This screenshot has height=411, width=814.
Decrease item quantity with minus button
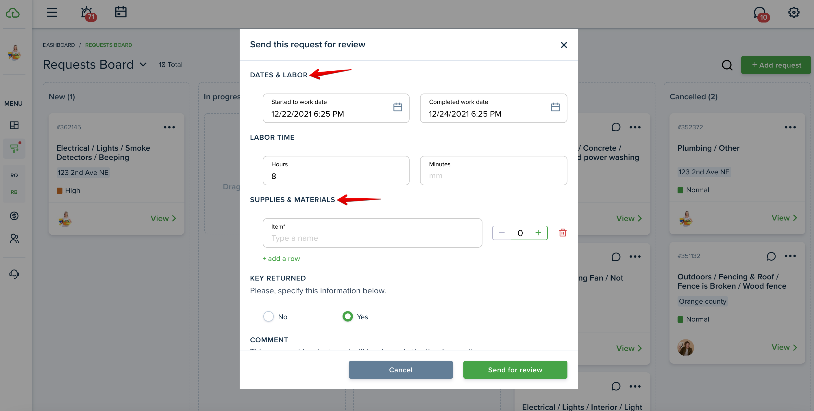[502, 233]
